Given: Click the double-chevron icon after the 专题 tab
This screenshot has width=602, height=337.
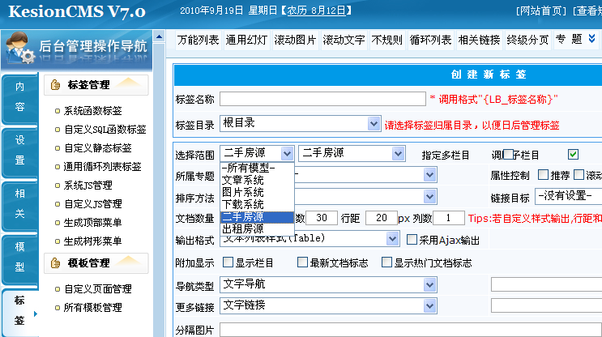Looking at the screenshot, I should click(593, 39).
